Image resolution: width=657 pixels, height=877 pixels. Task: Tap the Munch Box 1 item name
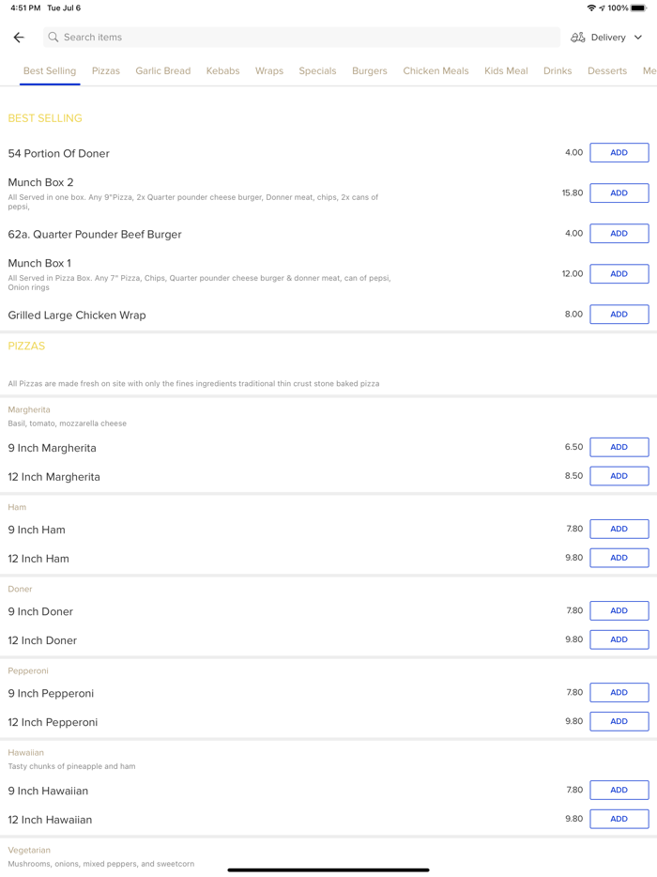39,264
